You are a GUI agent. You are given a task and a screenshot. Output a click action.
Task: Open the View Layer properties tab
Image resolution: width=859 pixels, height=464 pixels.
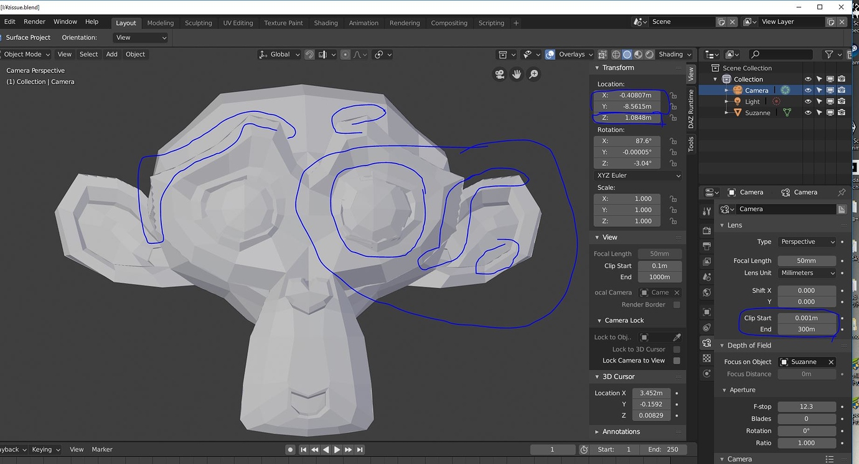click(x=706, y=262)
